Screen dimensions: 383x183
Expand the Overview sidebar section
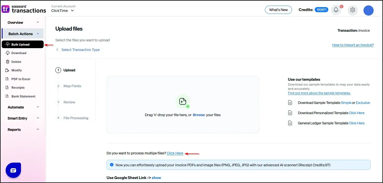[23, 22]
